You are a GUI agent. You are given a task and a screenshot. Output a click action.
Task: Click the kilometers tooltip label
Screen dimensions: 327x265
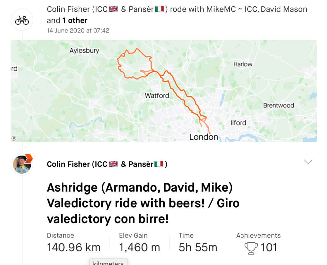(x=108, y=263)
